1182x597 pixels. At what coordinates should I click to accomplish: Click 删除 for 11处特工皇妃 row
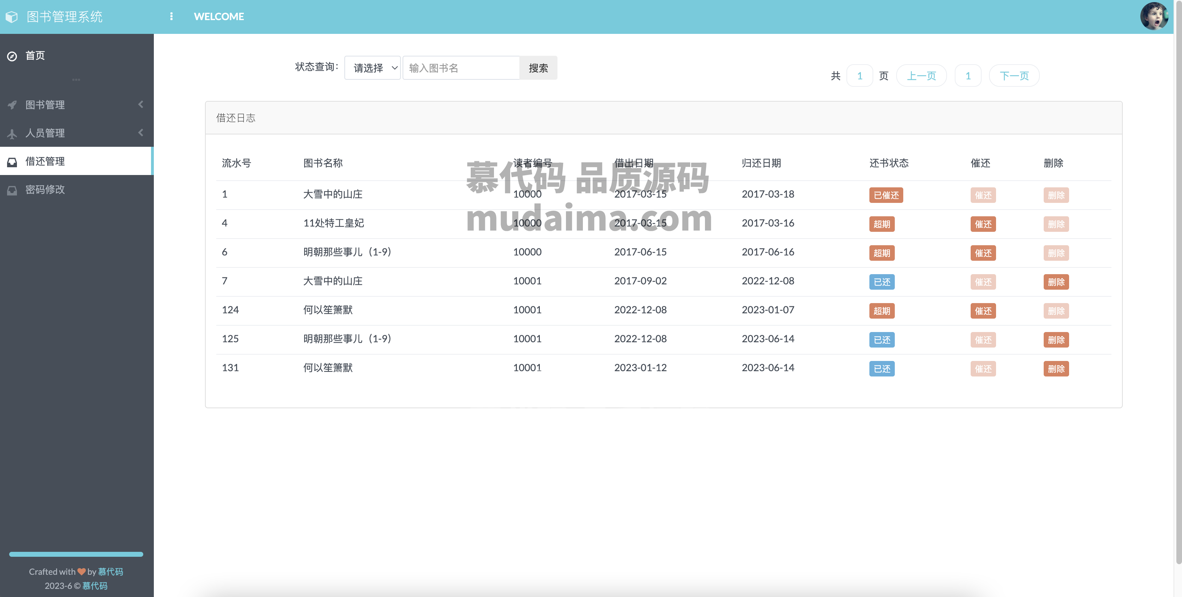coord(1056,224)
